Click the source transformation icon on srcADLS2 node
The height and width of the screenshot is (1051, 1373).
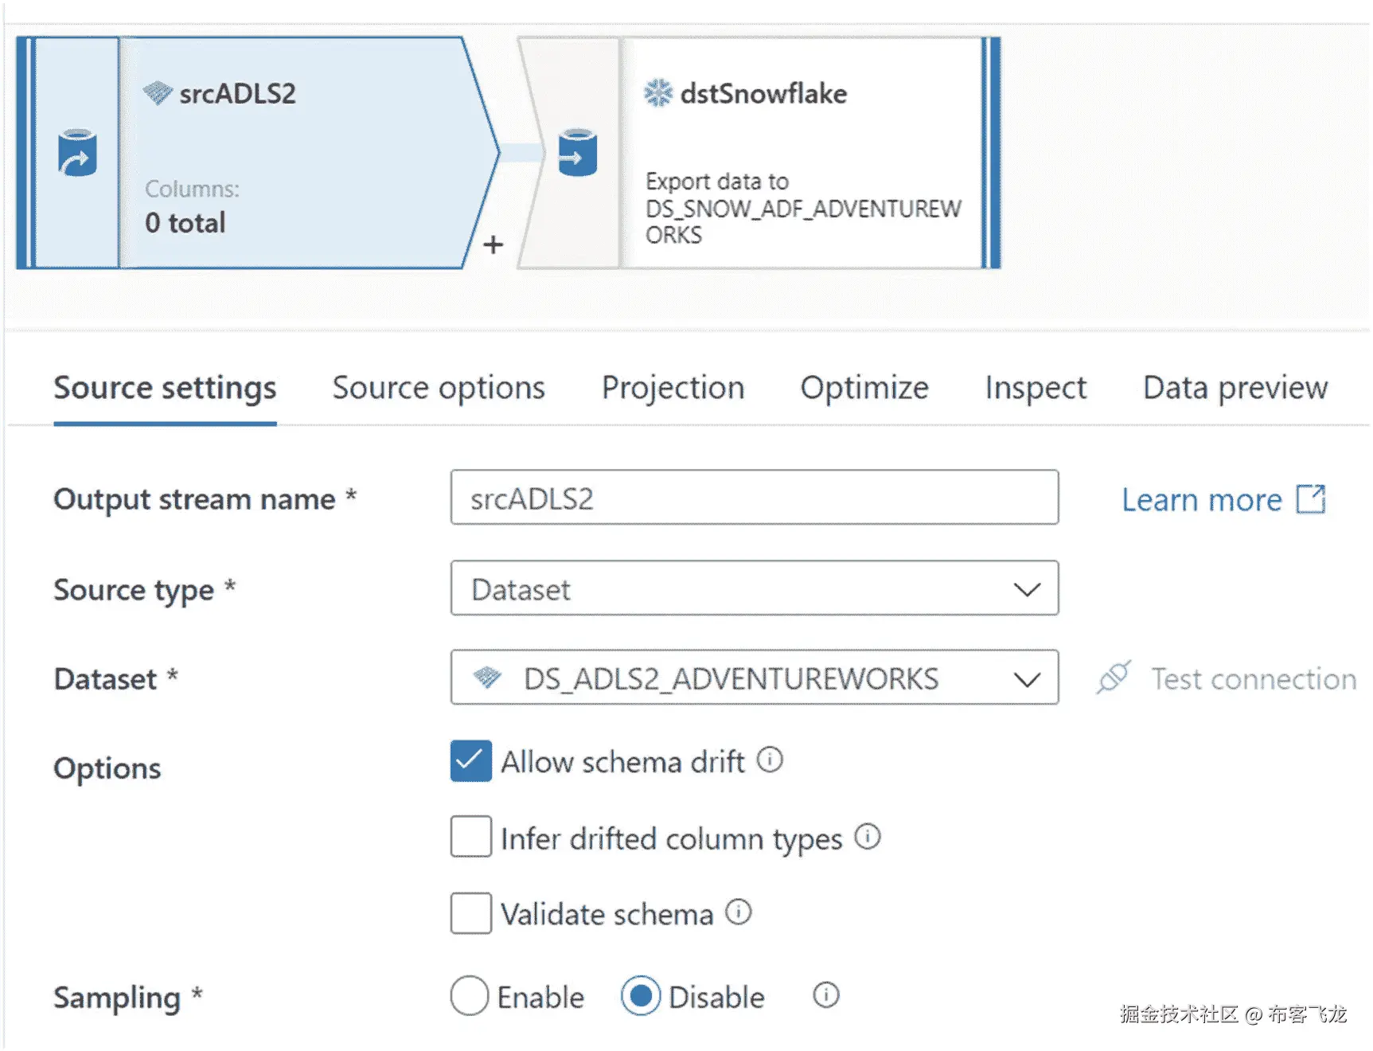[77, 153]
